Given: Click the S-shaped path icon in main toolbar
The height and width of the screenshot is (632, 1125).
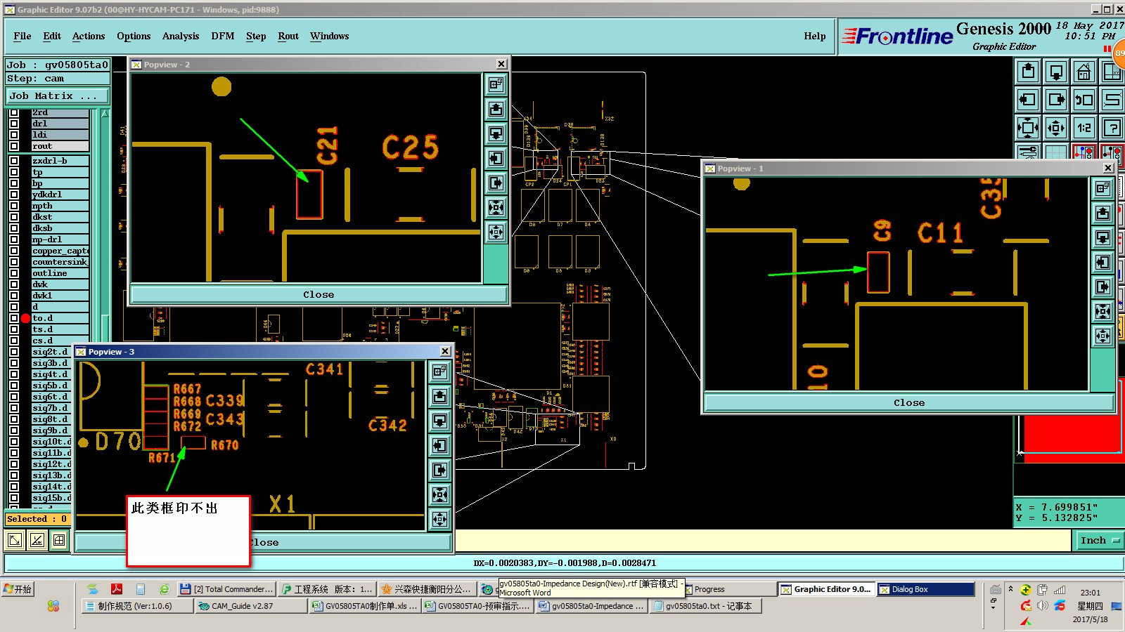Looking at the screenshot, I should pyautogui.click(x=1112, y=100).
